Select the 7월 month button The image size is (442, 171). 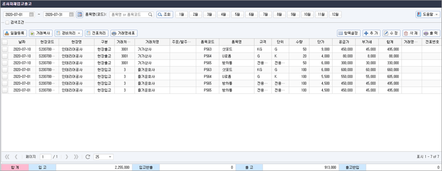pyautogui.click(x=265, y=15)
